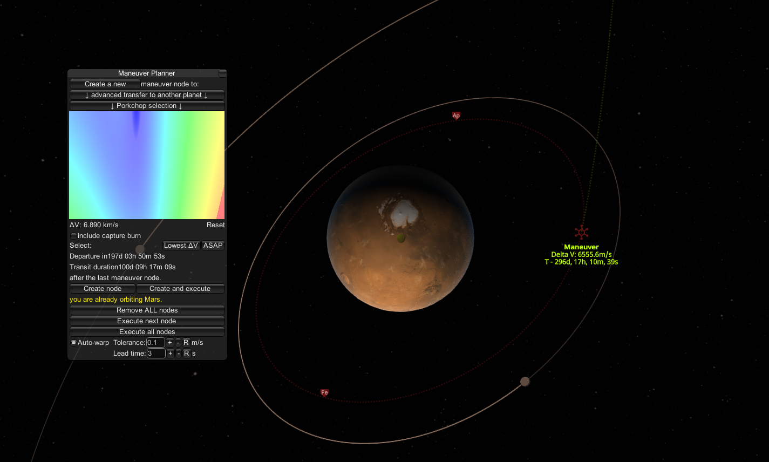
Task: Reset Lead time with R button
Action: pos(187,354)
